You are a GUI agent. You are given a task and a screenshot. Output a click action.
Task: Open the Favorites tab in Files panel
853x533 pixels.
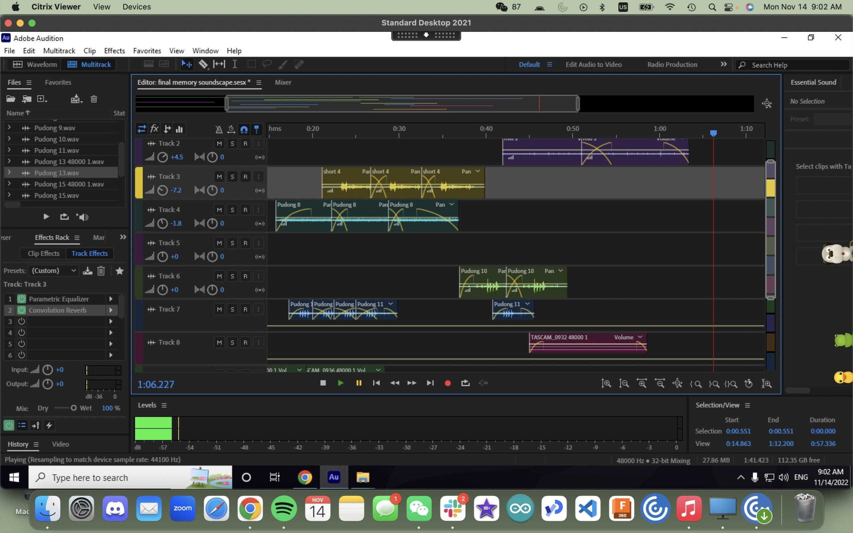[58, 82]
